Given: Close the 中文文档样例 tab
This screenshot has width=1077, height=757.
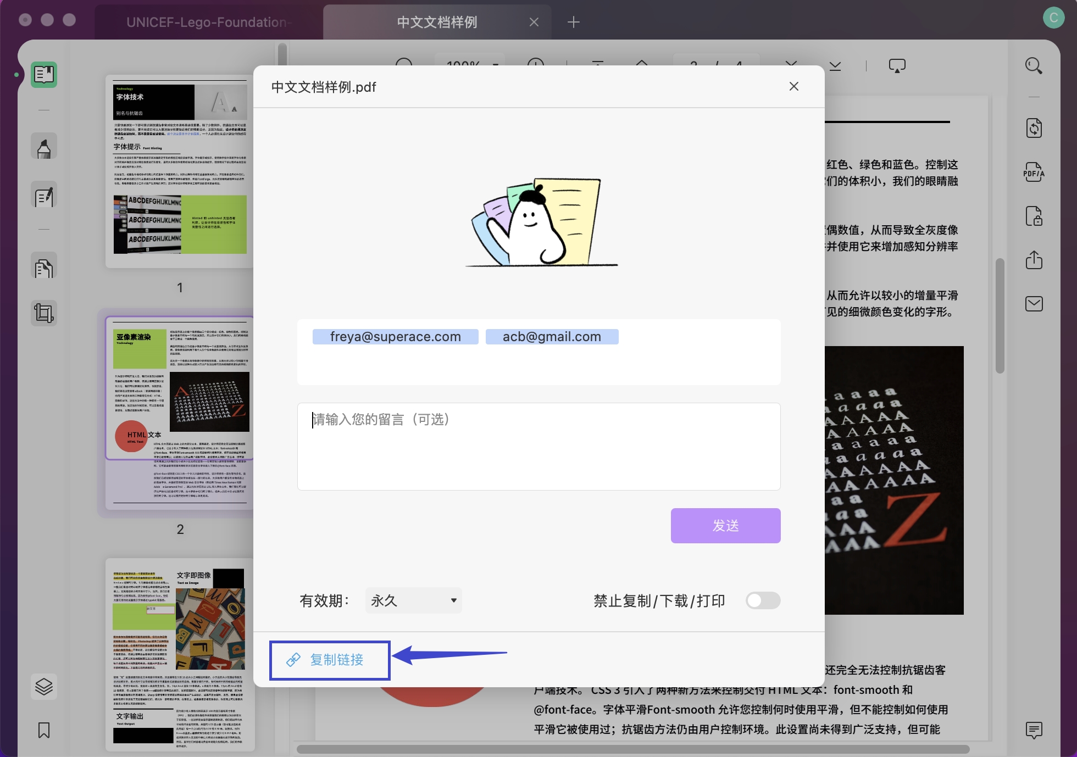Looking at the screenshot, I should [534, 22].
